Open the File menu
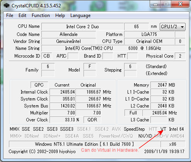 (x=10, y=15)
